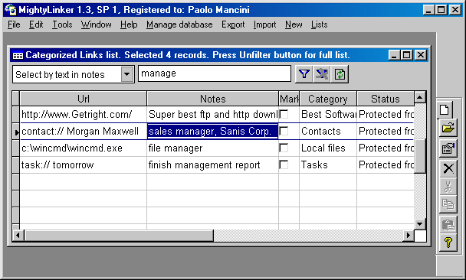Select the 'task:// tomorrow' cell
Image resolution: width=466 pixels, height=280 pixels.
click(x=84, y=165)
